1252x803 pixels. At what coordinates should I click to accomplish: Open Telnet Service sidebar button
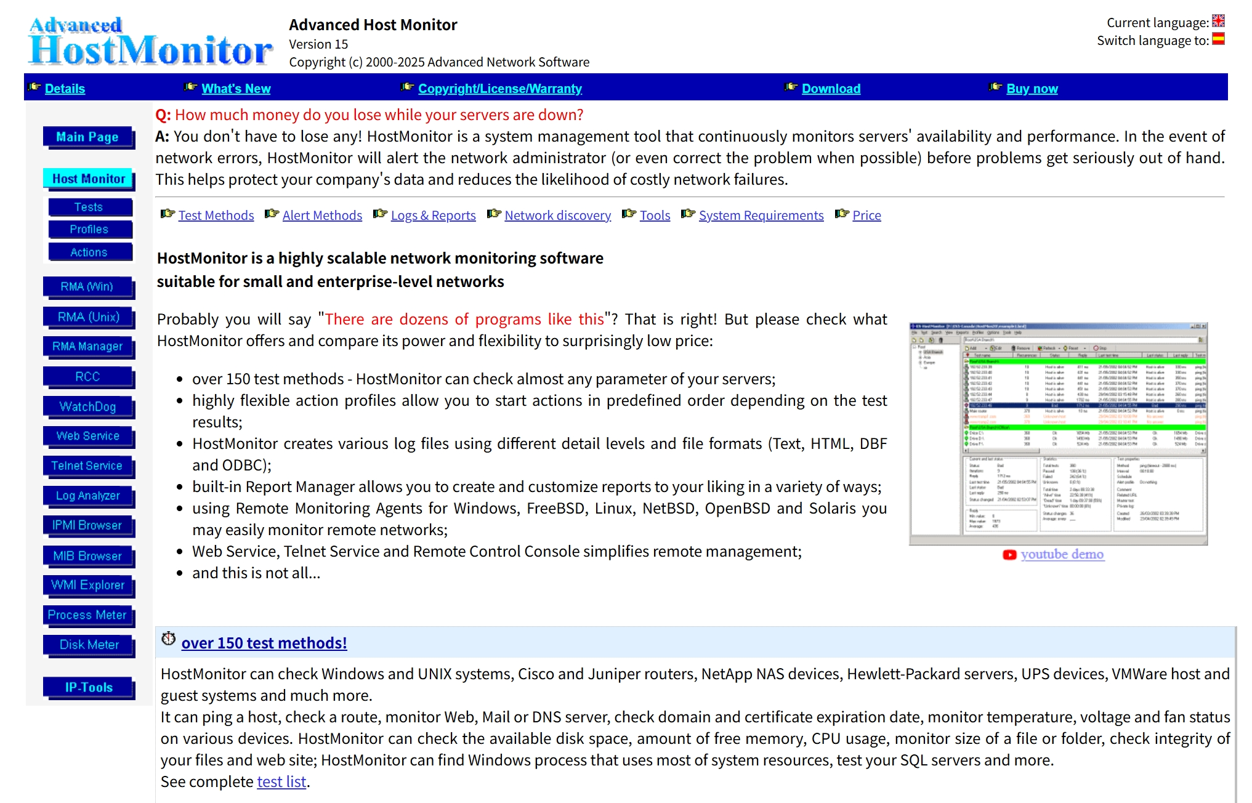coord(89,466)
